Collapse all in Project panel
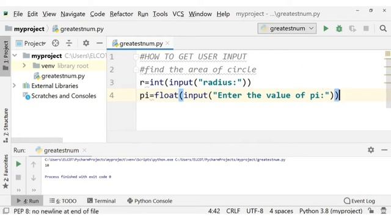Screen dimensions: 391x220 [69, 43]
